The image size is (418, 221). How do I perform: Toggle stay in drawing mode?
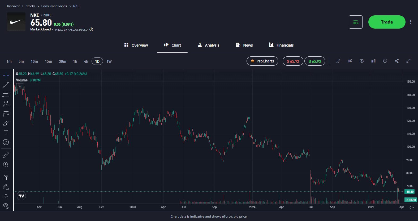pos(6,187)
